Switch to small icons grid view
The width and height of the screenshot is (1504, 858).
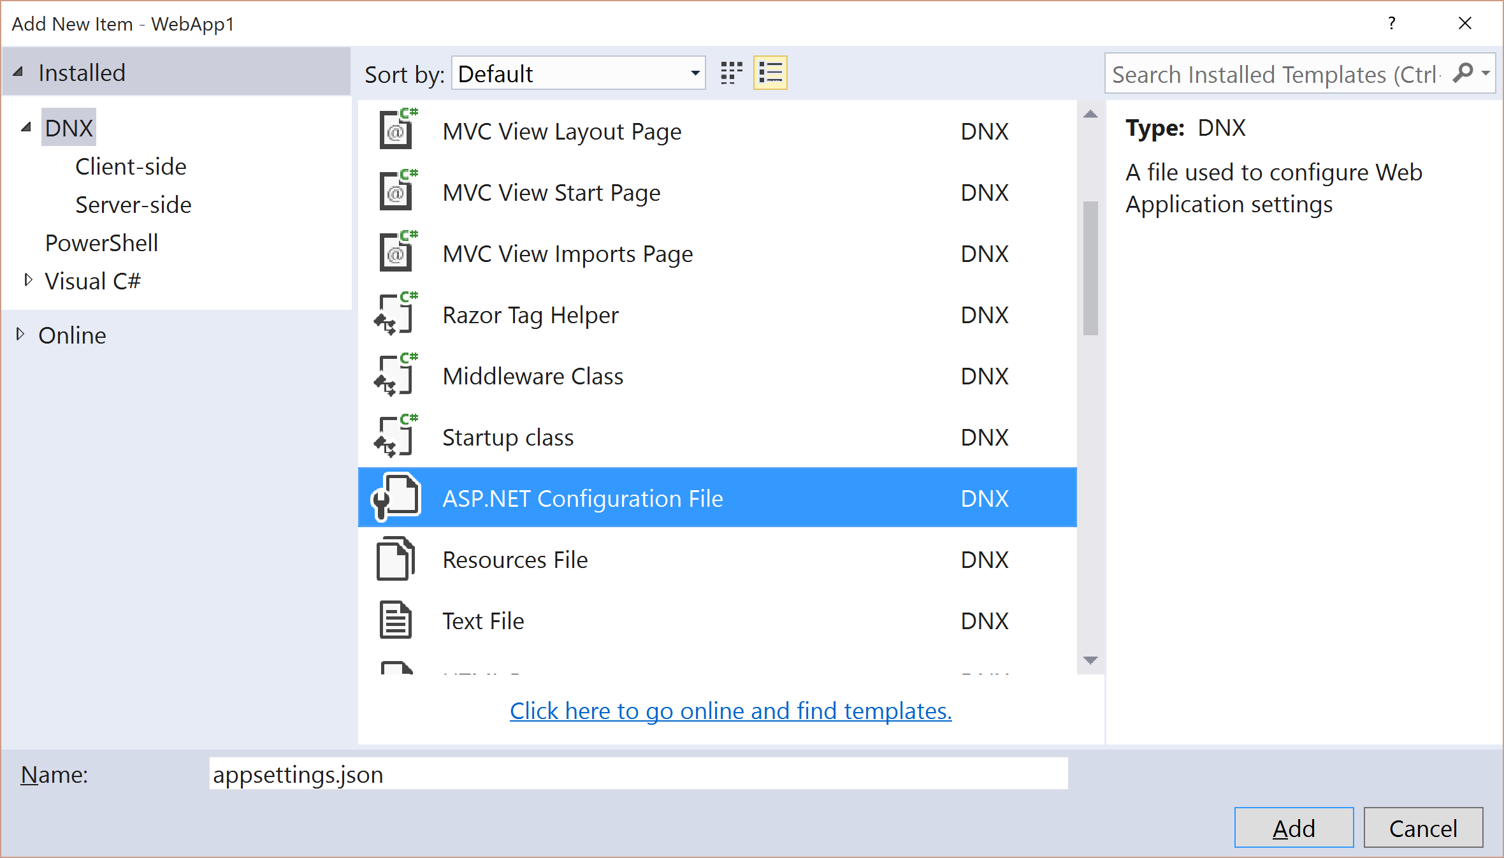731,73
